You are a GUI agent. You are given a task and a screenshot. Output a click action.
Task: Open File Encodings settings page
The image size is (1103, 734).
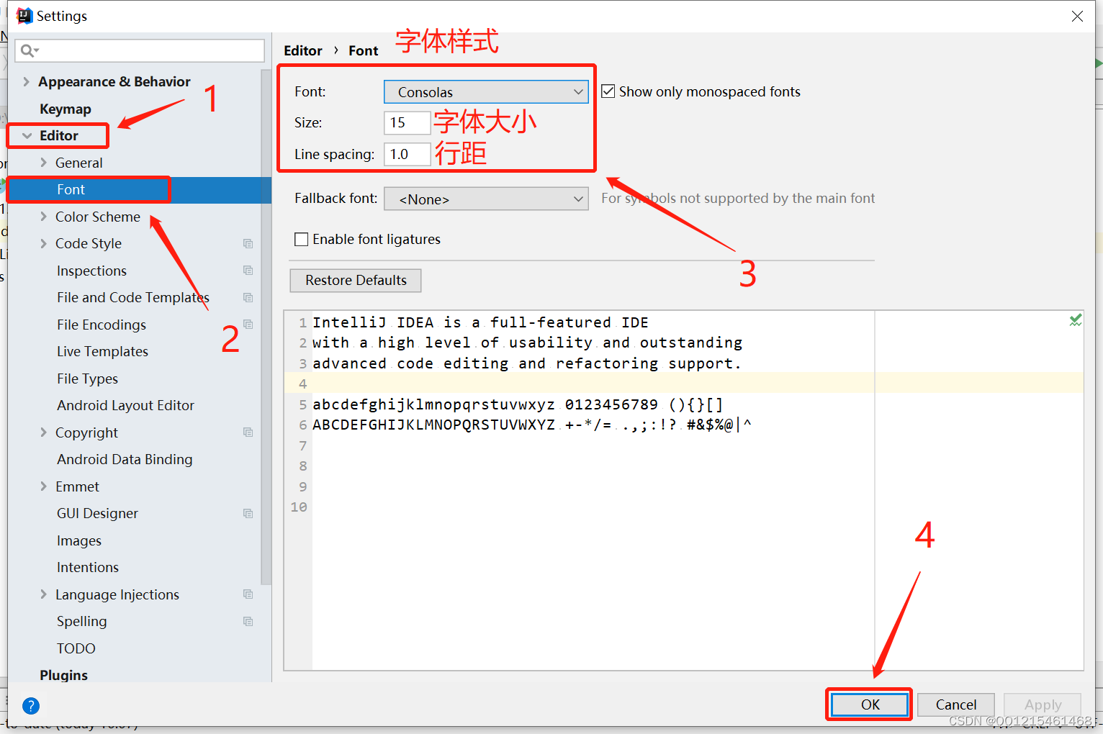click(x=102, y=325)
